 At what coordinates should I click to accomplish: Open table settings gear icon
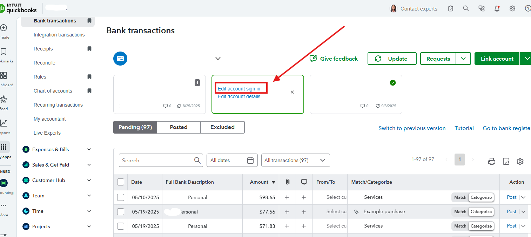520,161
